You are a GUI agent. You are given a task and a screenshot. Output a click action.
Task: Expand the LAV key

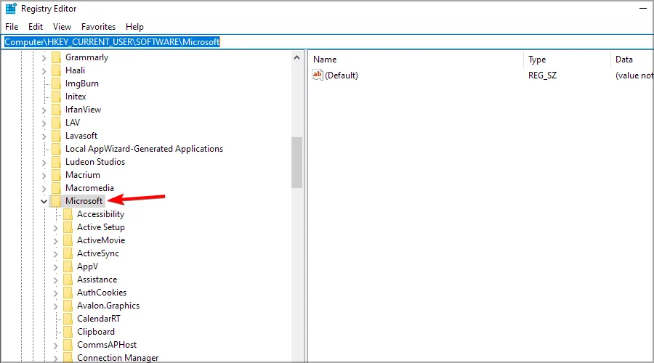pos(44,123)
